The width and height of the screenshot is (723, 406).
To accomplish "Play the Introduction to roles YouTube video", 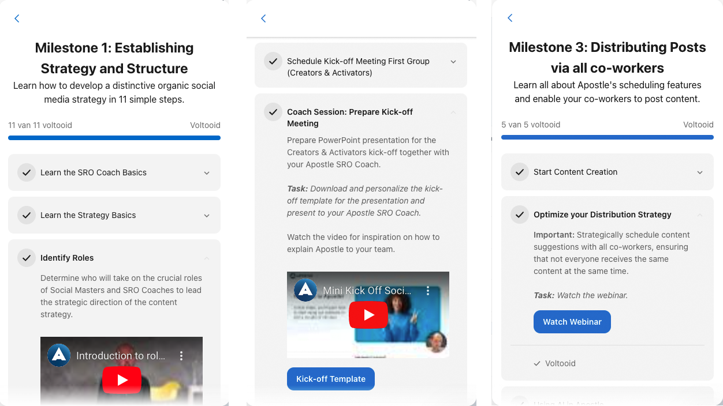I will point(122,379).
